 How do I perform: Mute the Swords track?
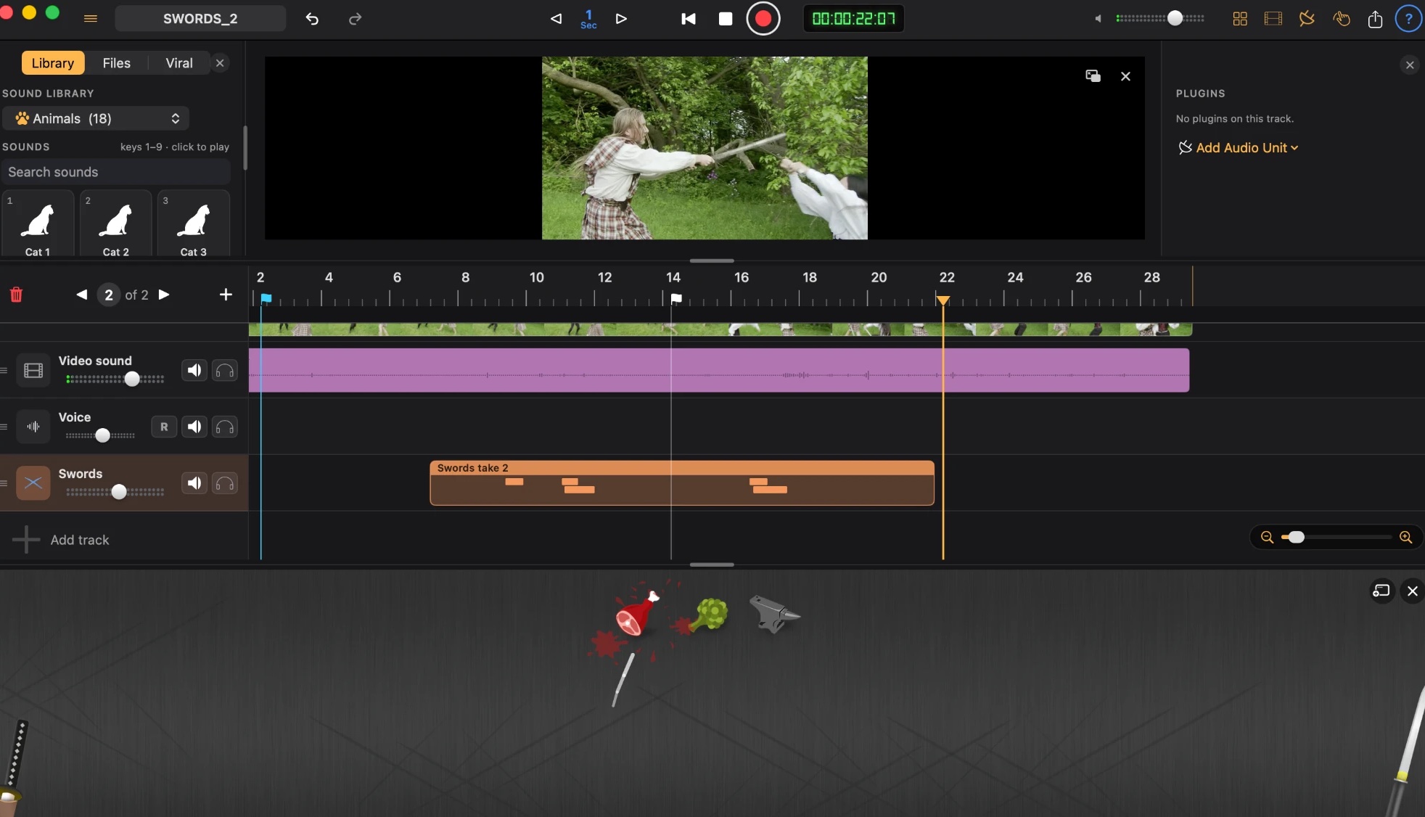194,484
